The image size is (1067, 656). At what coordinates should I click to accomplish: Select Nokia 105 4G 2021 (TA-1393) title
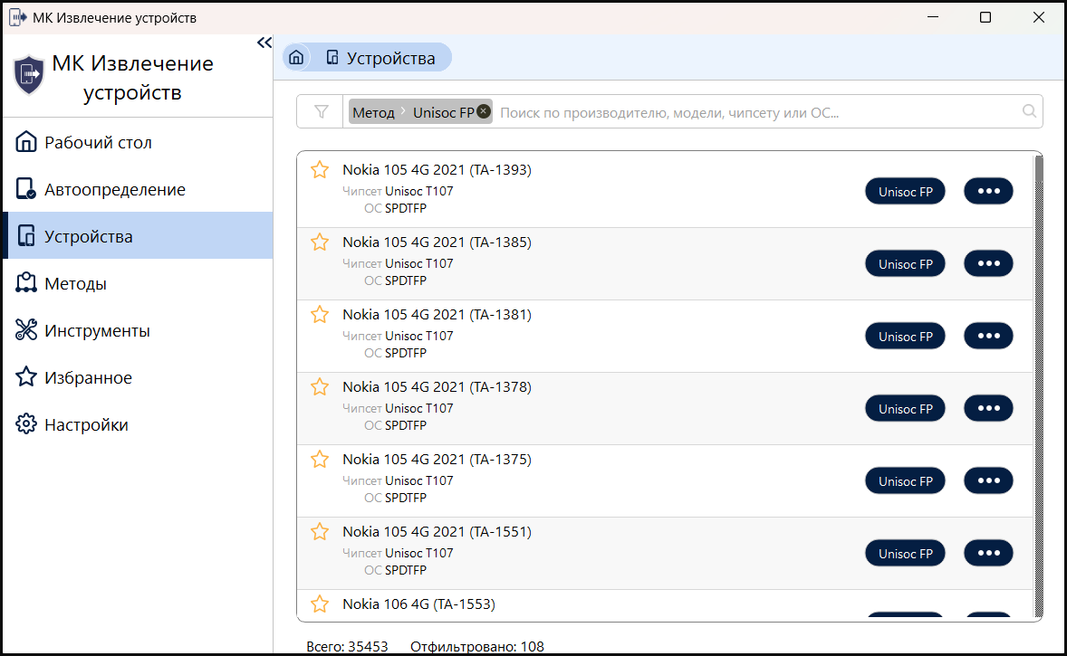[x=437, y=169]
